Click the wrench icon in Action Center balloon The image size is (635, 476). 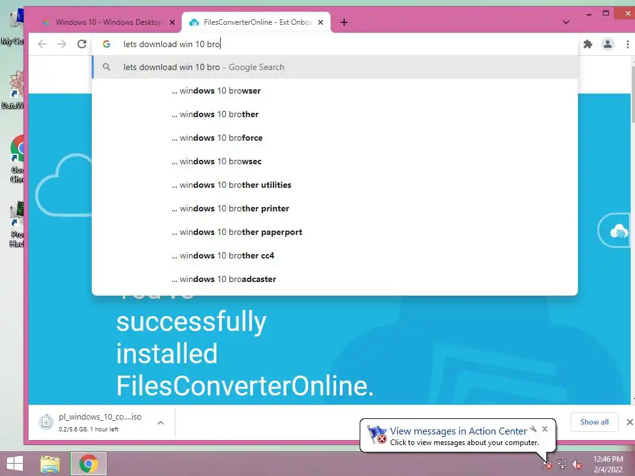[533, 429]
